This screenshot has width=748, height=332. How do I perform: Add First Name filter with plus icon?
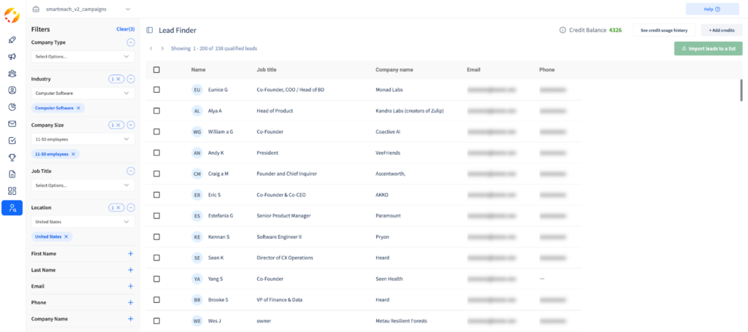(x=131, y=254)
